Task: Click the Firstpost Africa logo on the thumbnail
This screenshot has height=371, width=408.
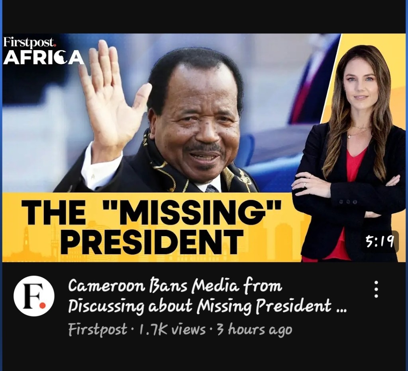Action: (44, 51)
